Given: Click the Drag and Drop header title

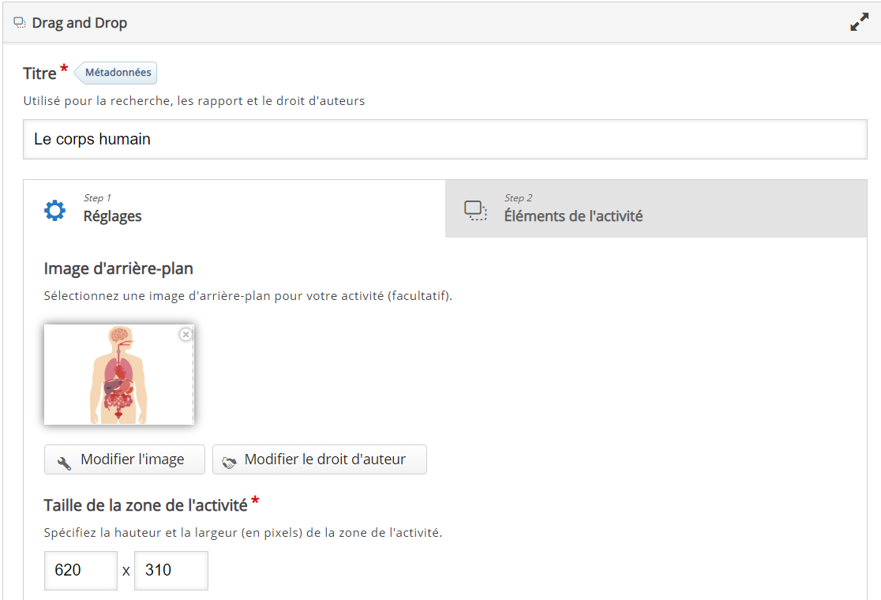Looking at the screenshot, I should pos(79,23).
